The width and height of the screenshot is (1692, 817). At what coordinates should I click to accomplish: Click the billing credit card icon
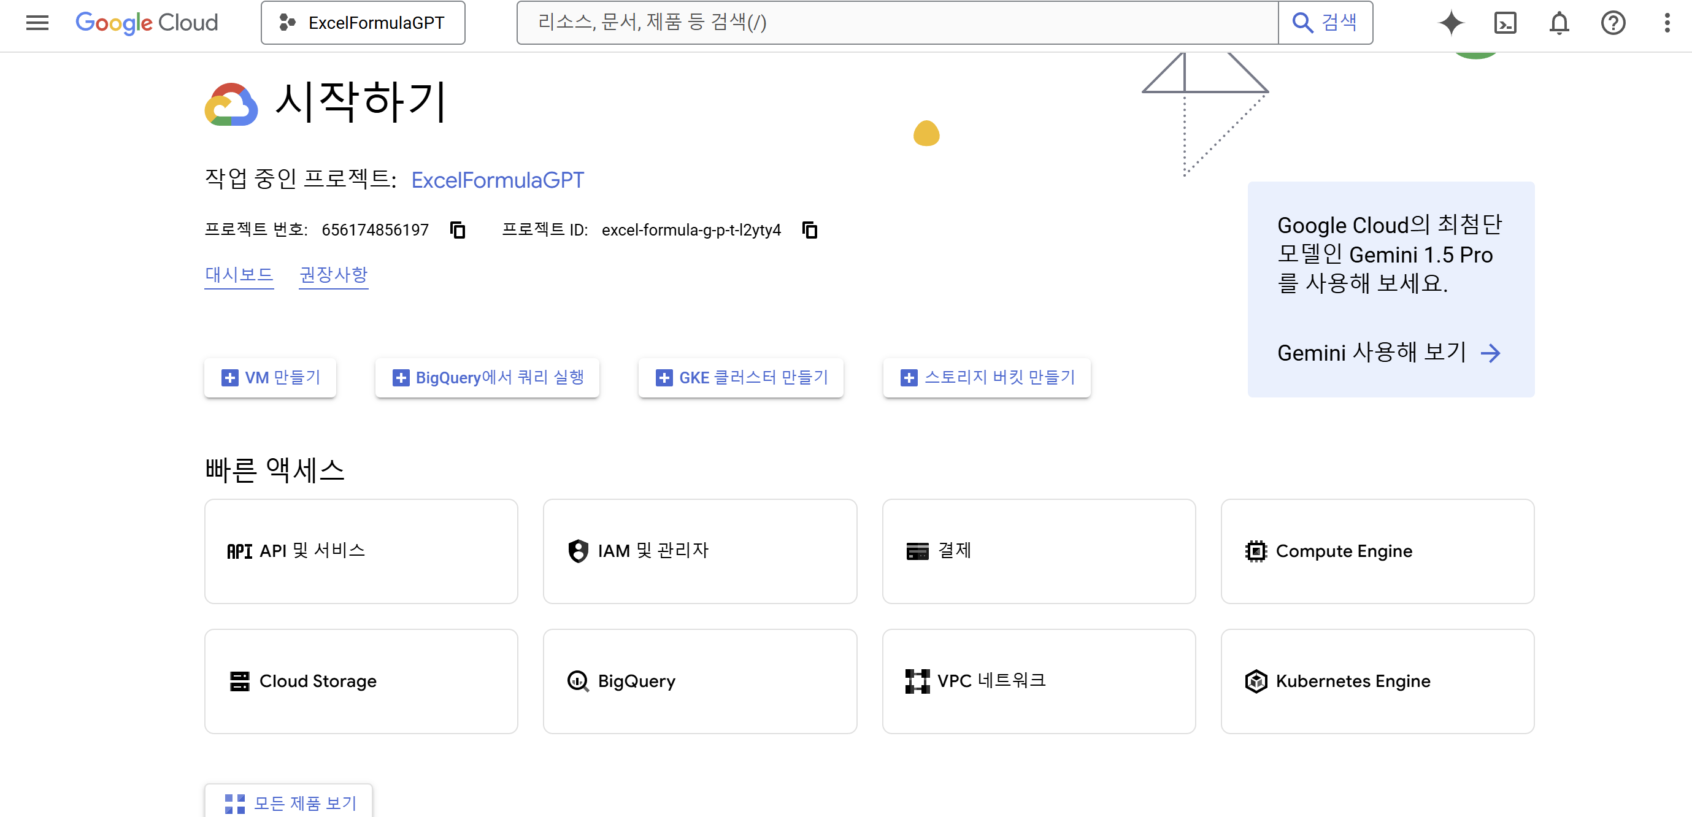pos(917,551)
